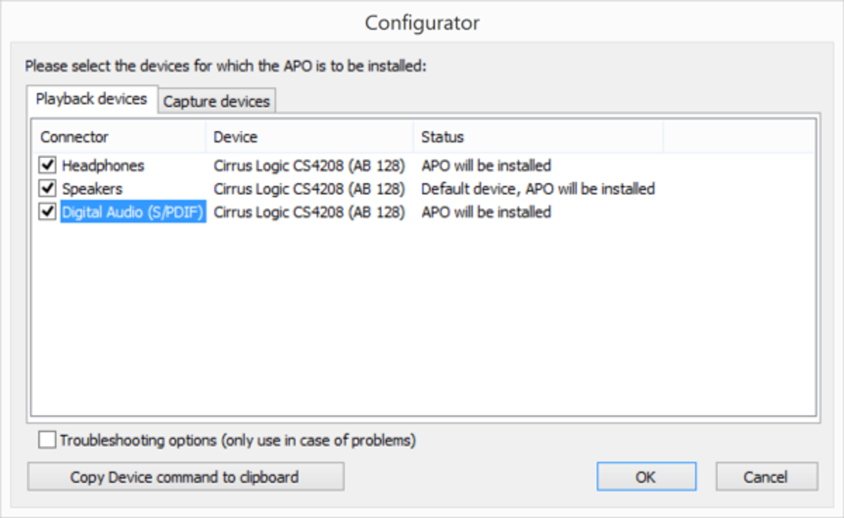Copy Device command to clipboard
Image resolution: width=844 pixels, height=518 pixels.
coord(186,477)
